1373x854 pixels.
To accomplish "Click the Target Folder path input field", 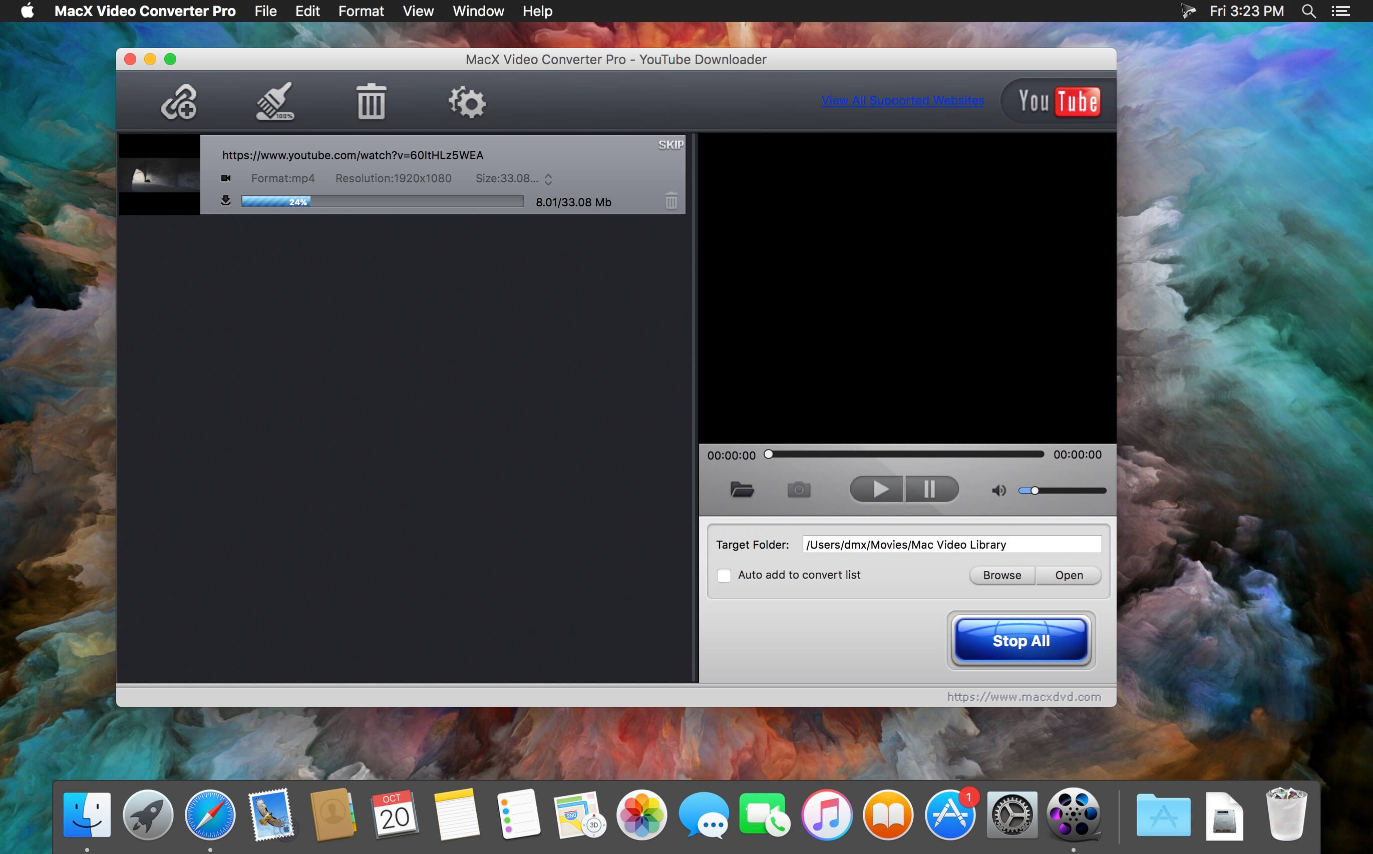I will point(950,544).
